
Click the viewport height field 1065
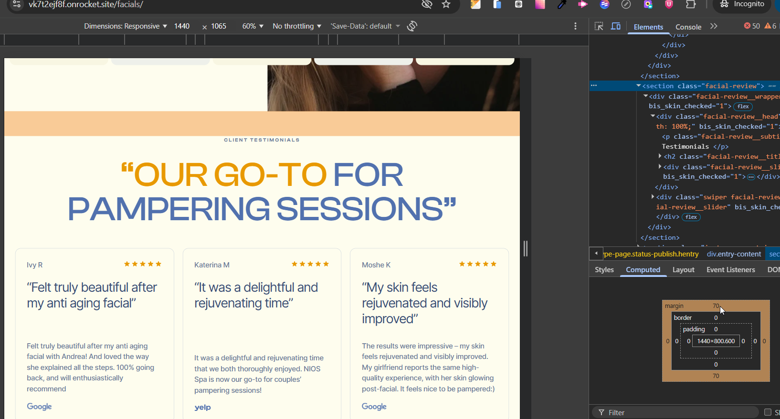(219, 26)
